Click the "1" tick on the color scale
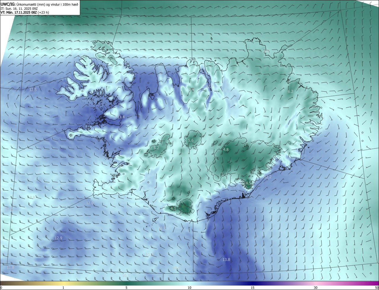 click(x=63, y=288)
